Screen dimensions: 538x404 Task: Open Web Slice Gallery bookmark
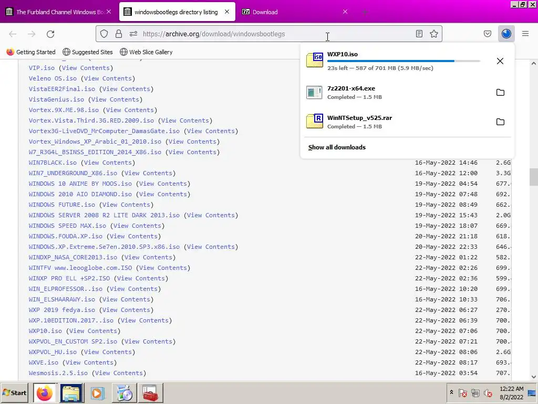pos(146,52)
